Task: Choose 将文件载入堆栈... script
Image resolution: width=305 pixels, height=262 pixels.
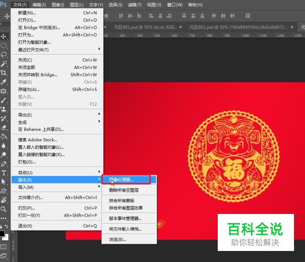Action: [129, 229]
